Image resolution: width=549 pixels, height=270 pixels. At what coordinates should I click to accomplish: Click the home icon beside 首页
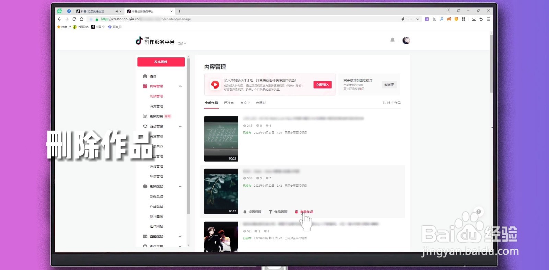click(x=145, y=76)
